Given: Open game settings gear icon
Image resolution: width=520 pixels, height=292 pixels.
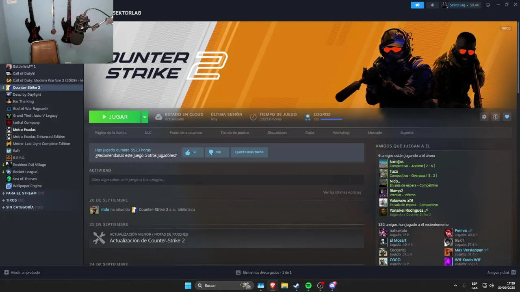Looking at the screenshot, I should point(484,117).
